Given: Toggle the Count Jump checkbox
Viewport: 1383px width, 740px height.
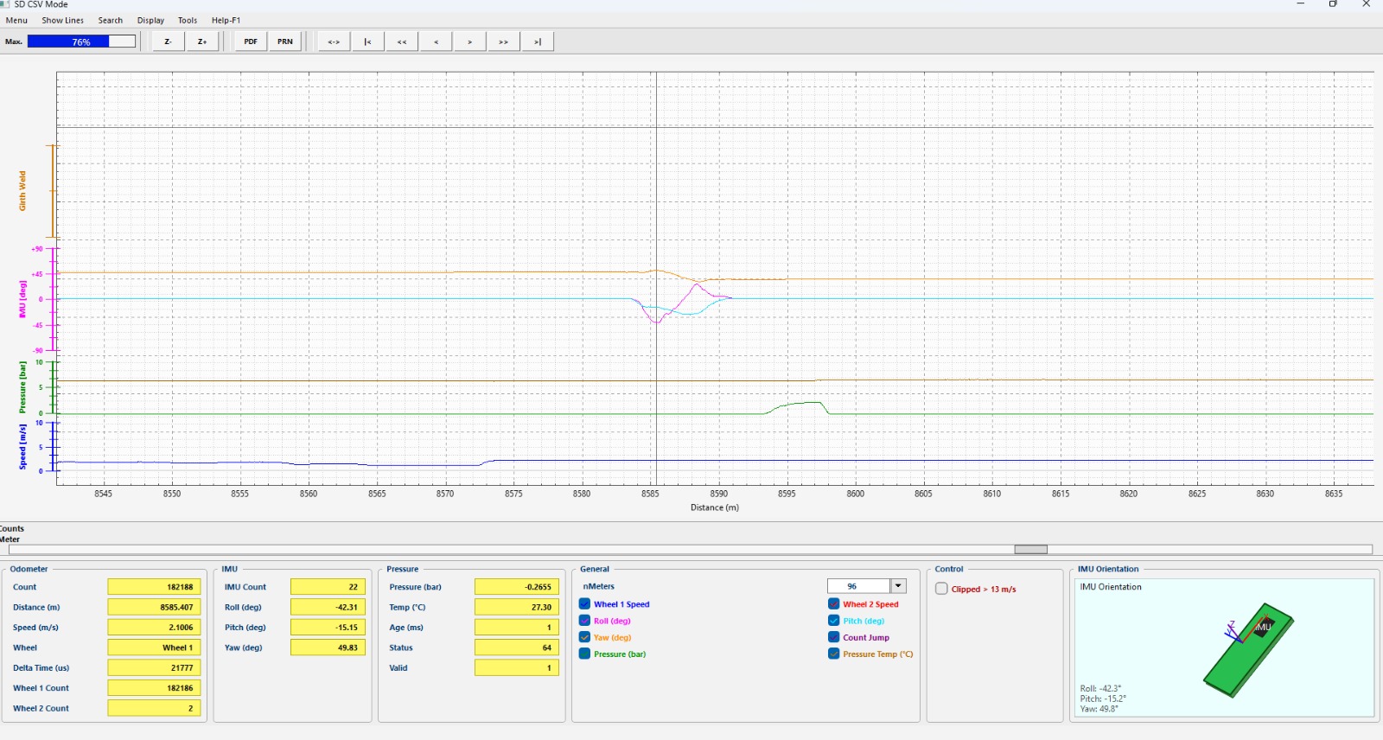Looking at the screenshot, I should pos(834,637).
